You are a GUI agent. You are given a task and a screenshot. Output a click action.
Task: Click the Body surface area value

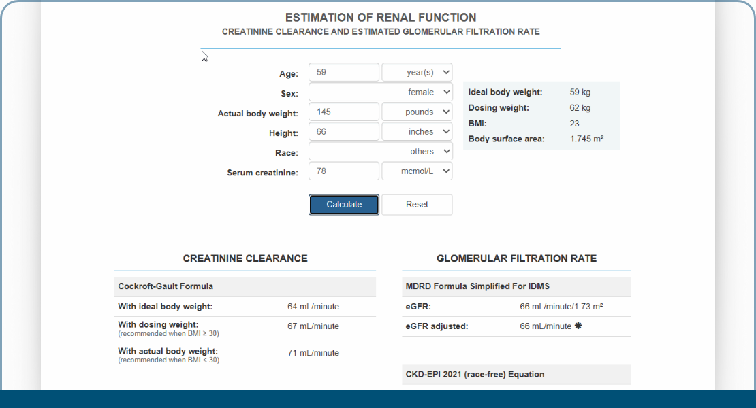(586, 139)
